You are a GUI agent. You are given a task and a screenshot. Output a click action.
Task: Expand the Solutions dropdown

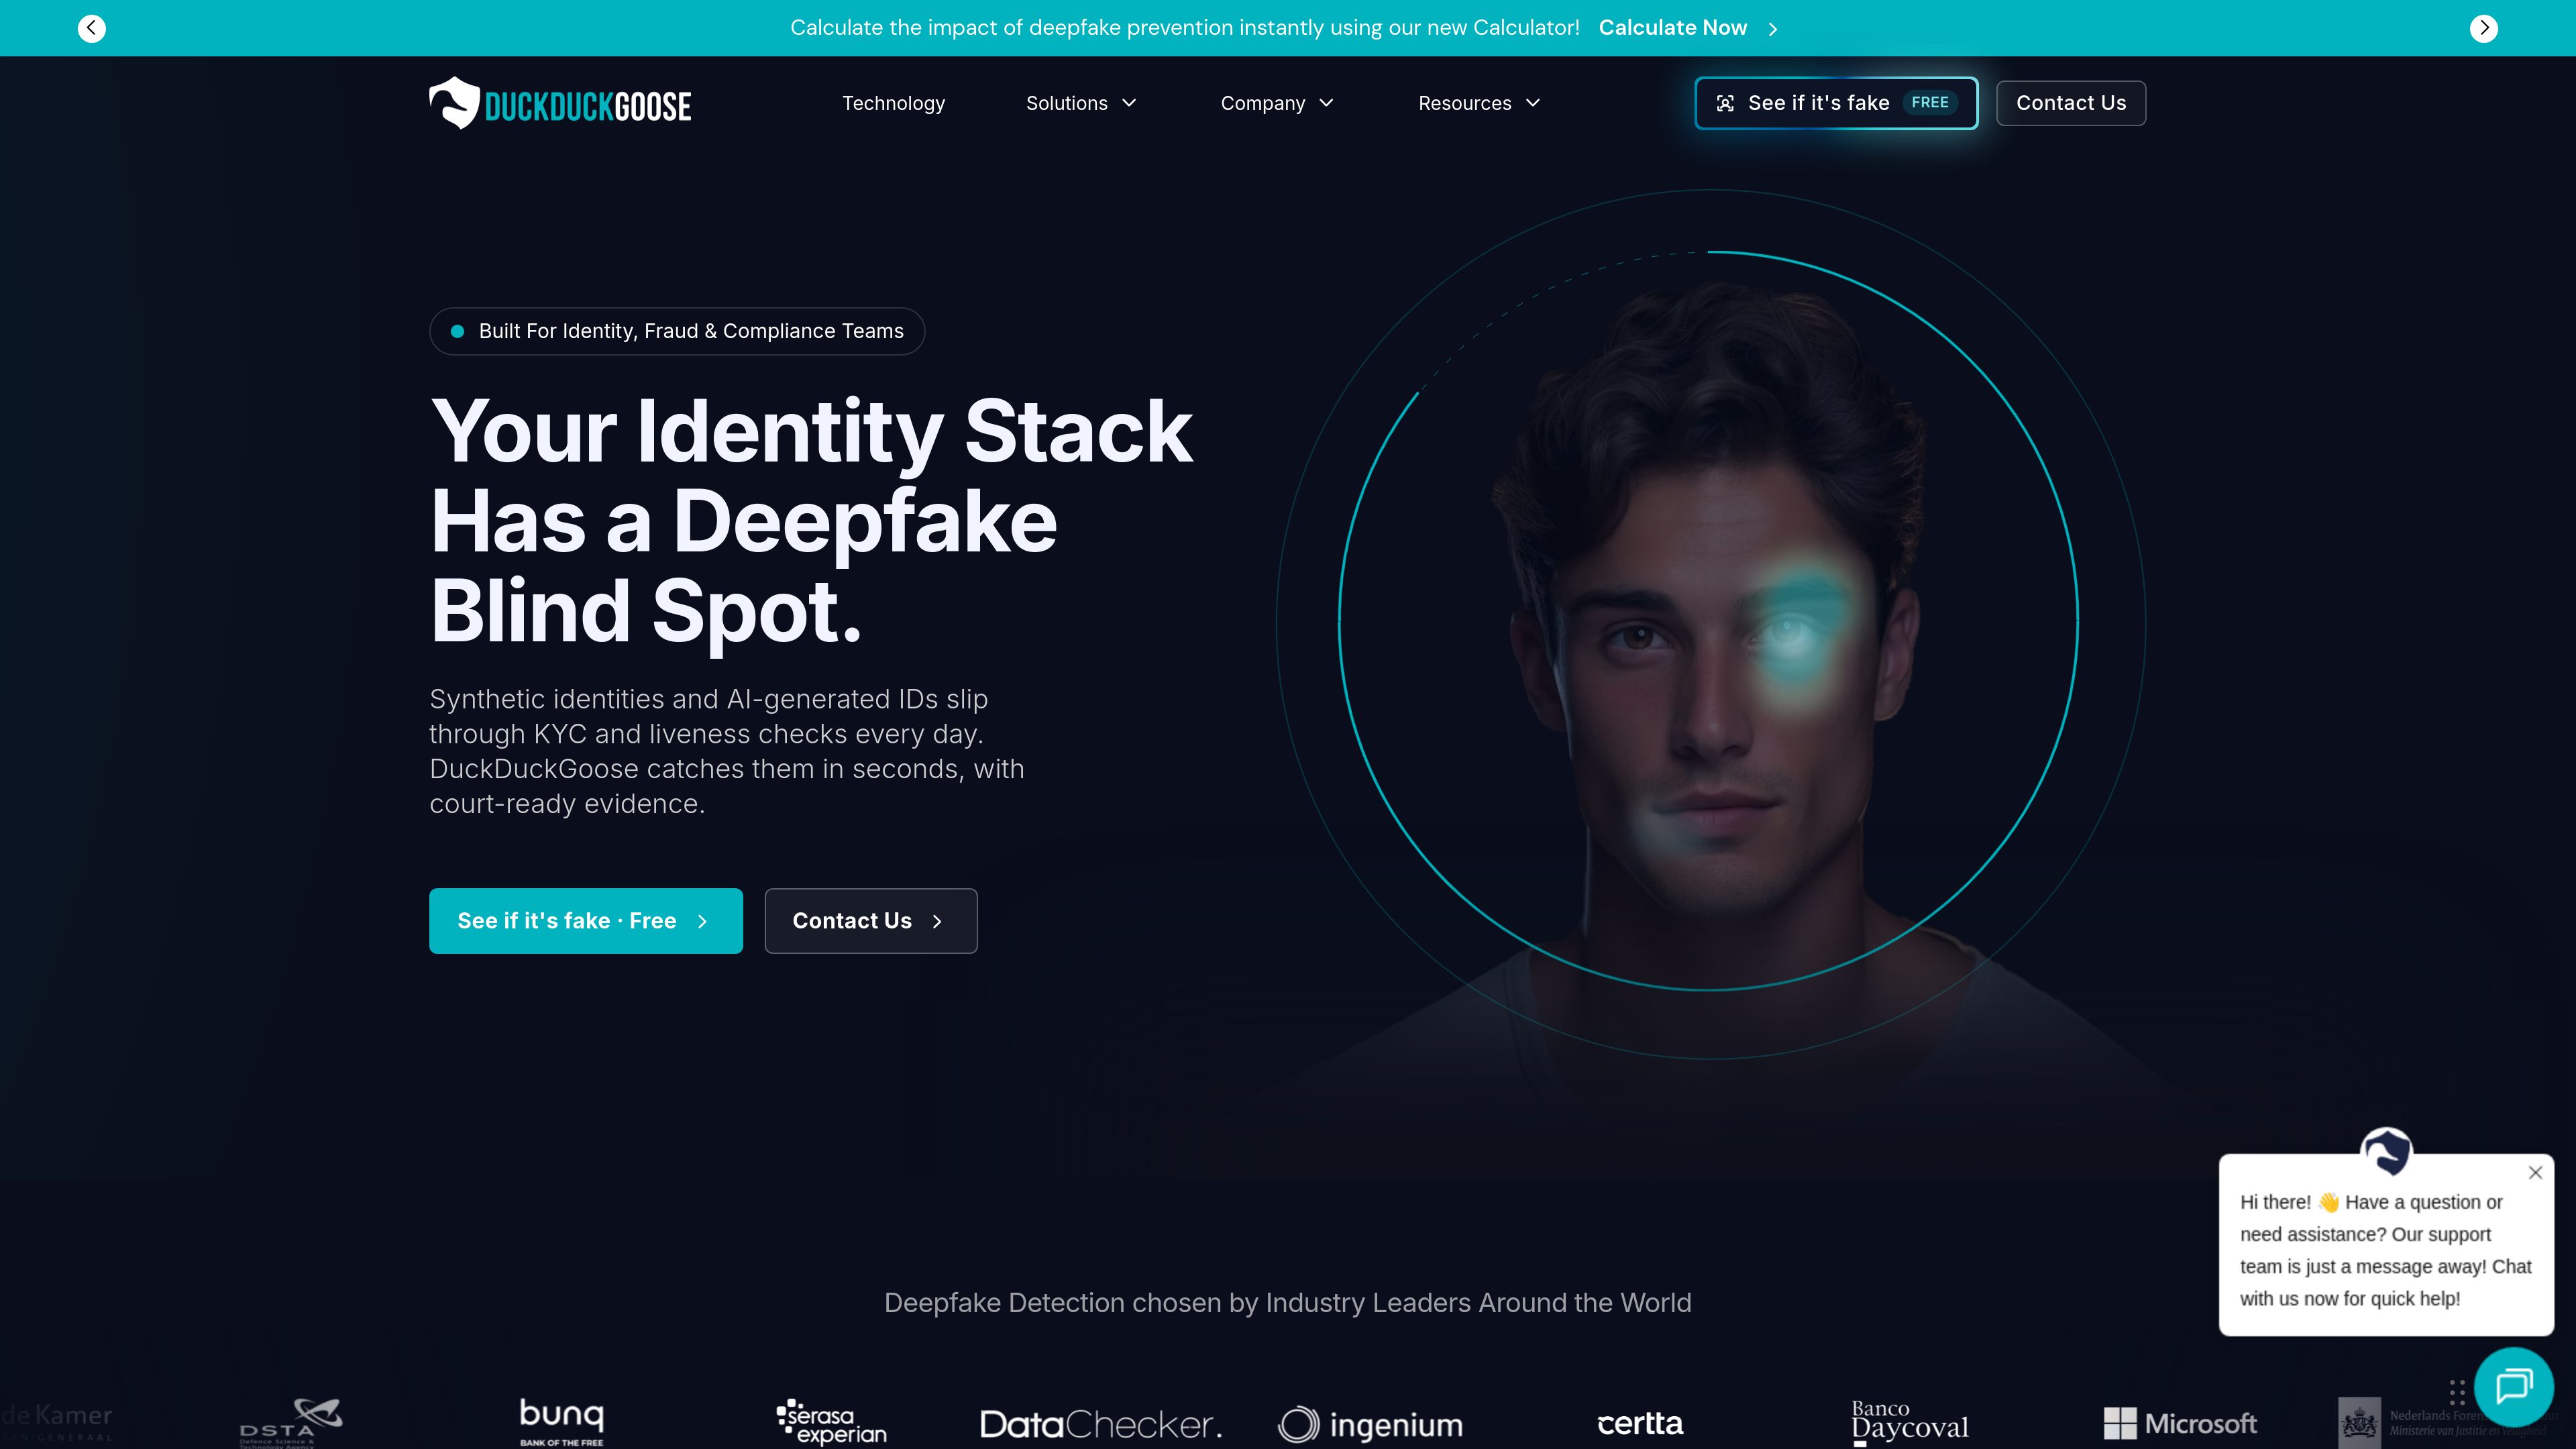(1081, 103)
